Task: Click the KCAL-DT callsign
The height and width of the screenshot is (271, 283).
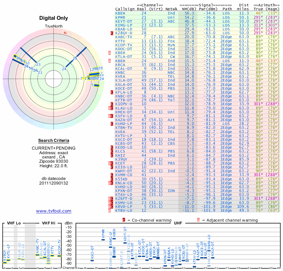Action: [124, 68]
